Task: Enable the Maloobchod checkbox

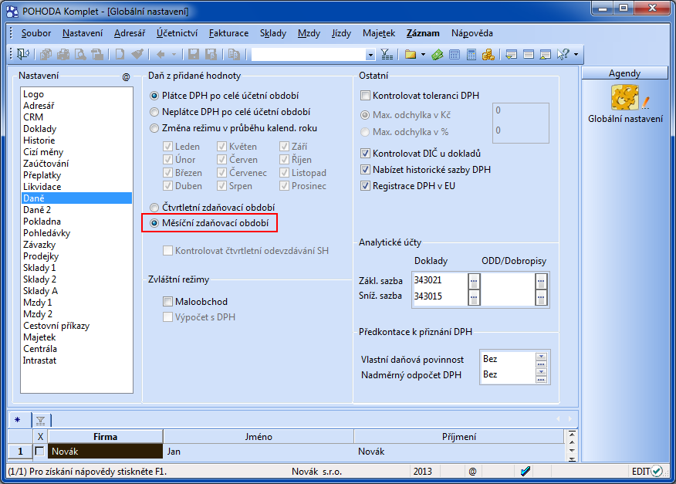Action: (x=167, y=302)
